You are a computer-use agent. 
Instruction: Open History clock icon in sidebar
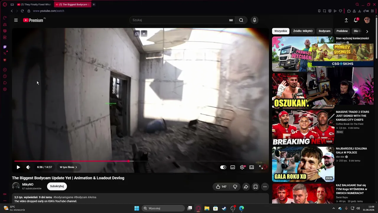coord(5,76)
